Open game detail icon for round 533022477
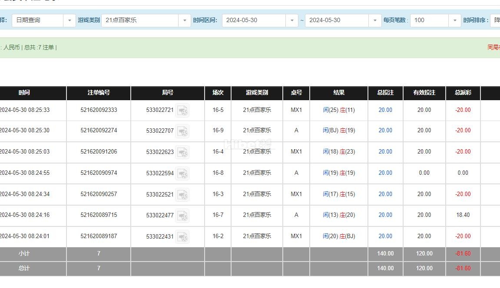 click(183, 216)
